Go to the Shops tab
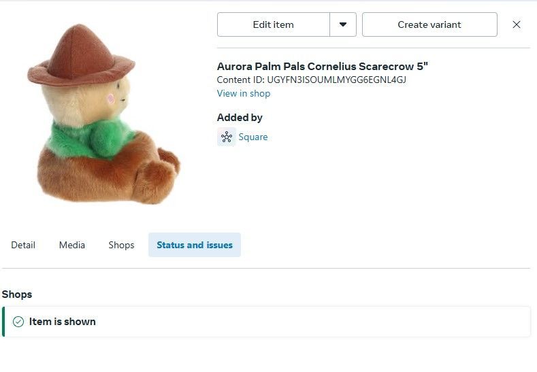Image resolution: width=537 pixels, height=372 pixels. click(x=121, y=245)
